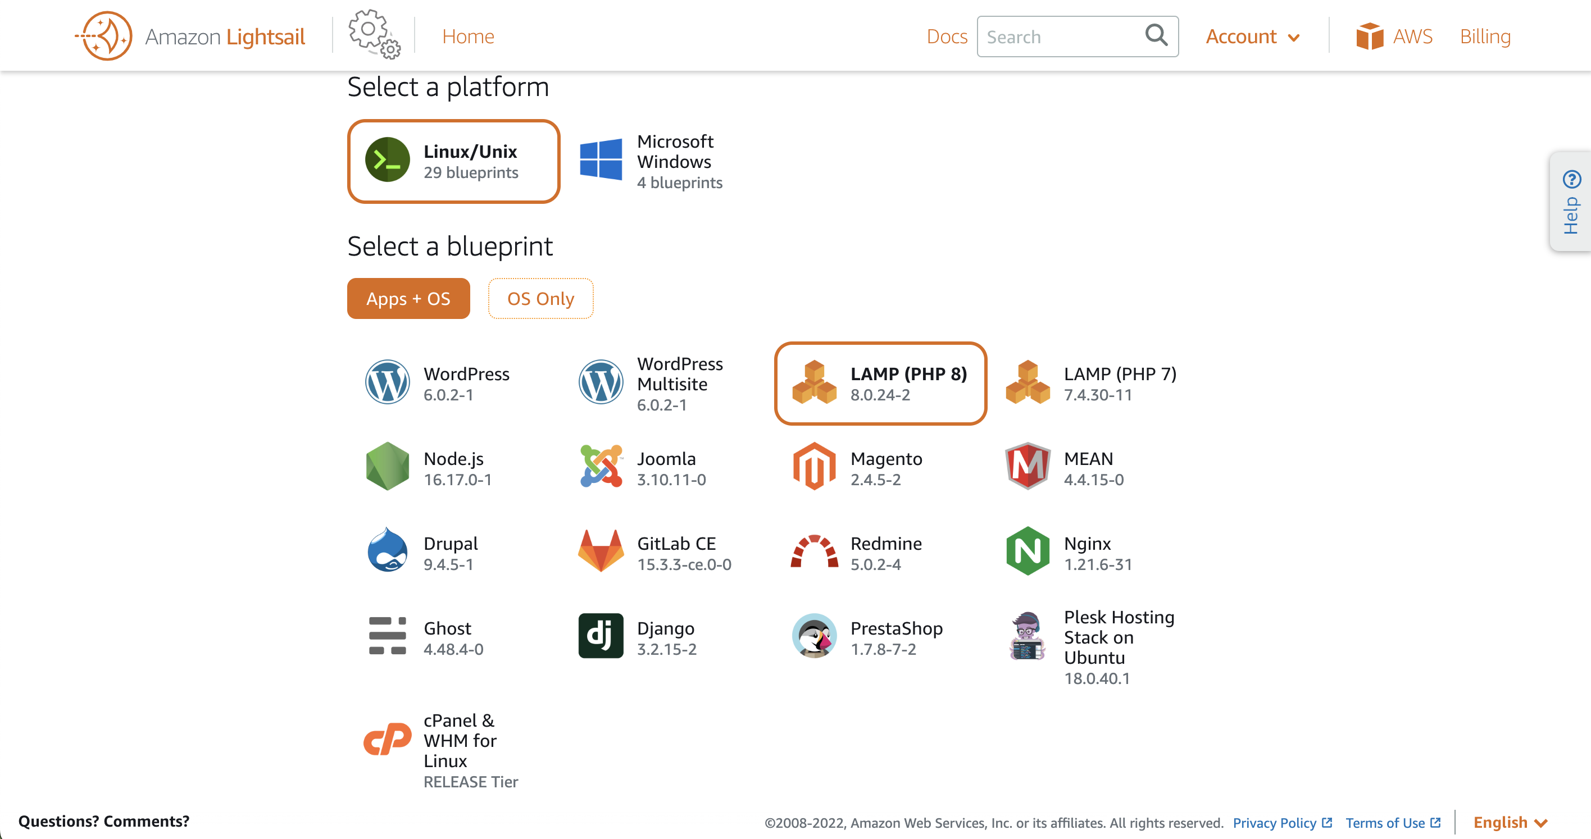Open the Privacy Policy link
The image size is (1591, 839).
(1282, 823)
